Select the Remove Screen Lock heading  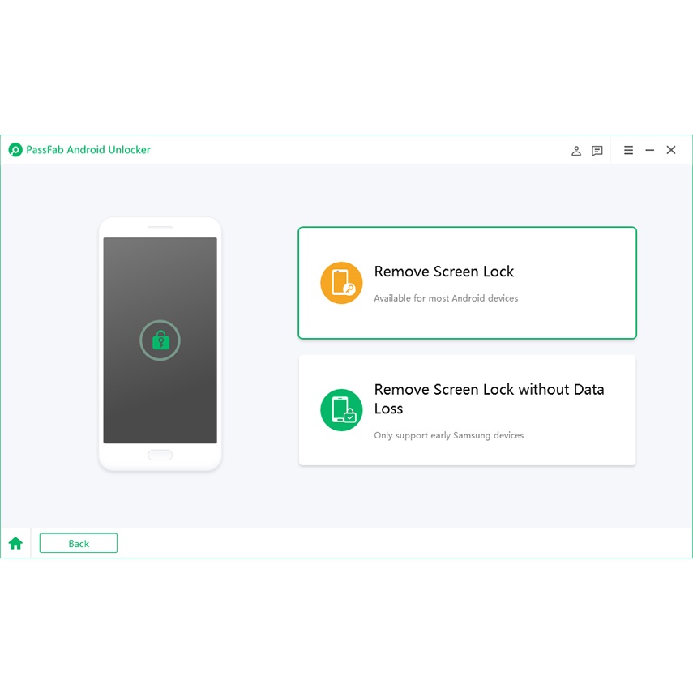(x=444, y=272)
